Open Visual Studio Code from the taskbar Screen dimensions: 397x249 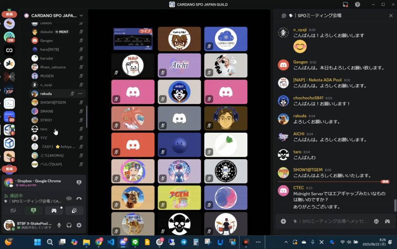[x=110, y=242]
